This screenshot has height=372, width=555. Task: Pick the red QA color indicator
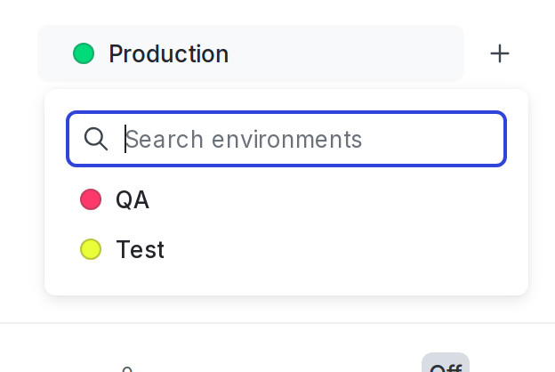tap(91, 199)
